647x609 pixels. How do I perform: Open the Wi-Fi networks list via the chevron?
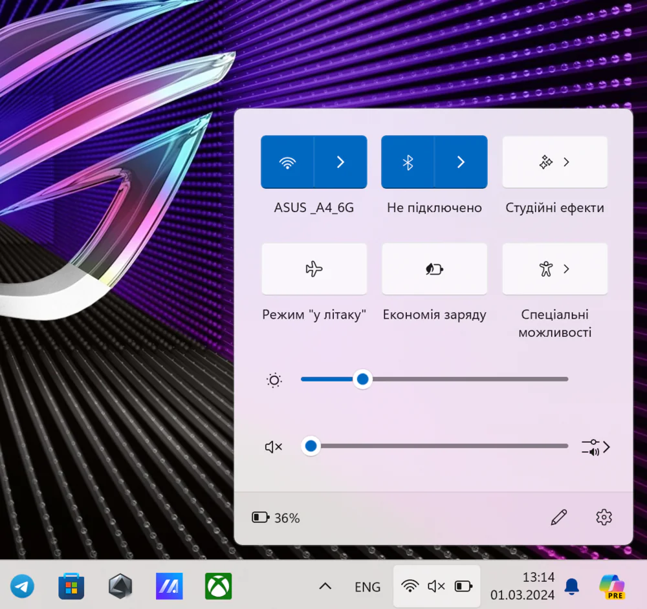tap(340, 162)
